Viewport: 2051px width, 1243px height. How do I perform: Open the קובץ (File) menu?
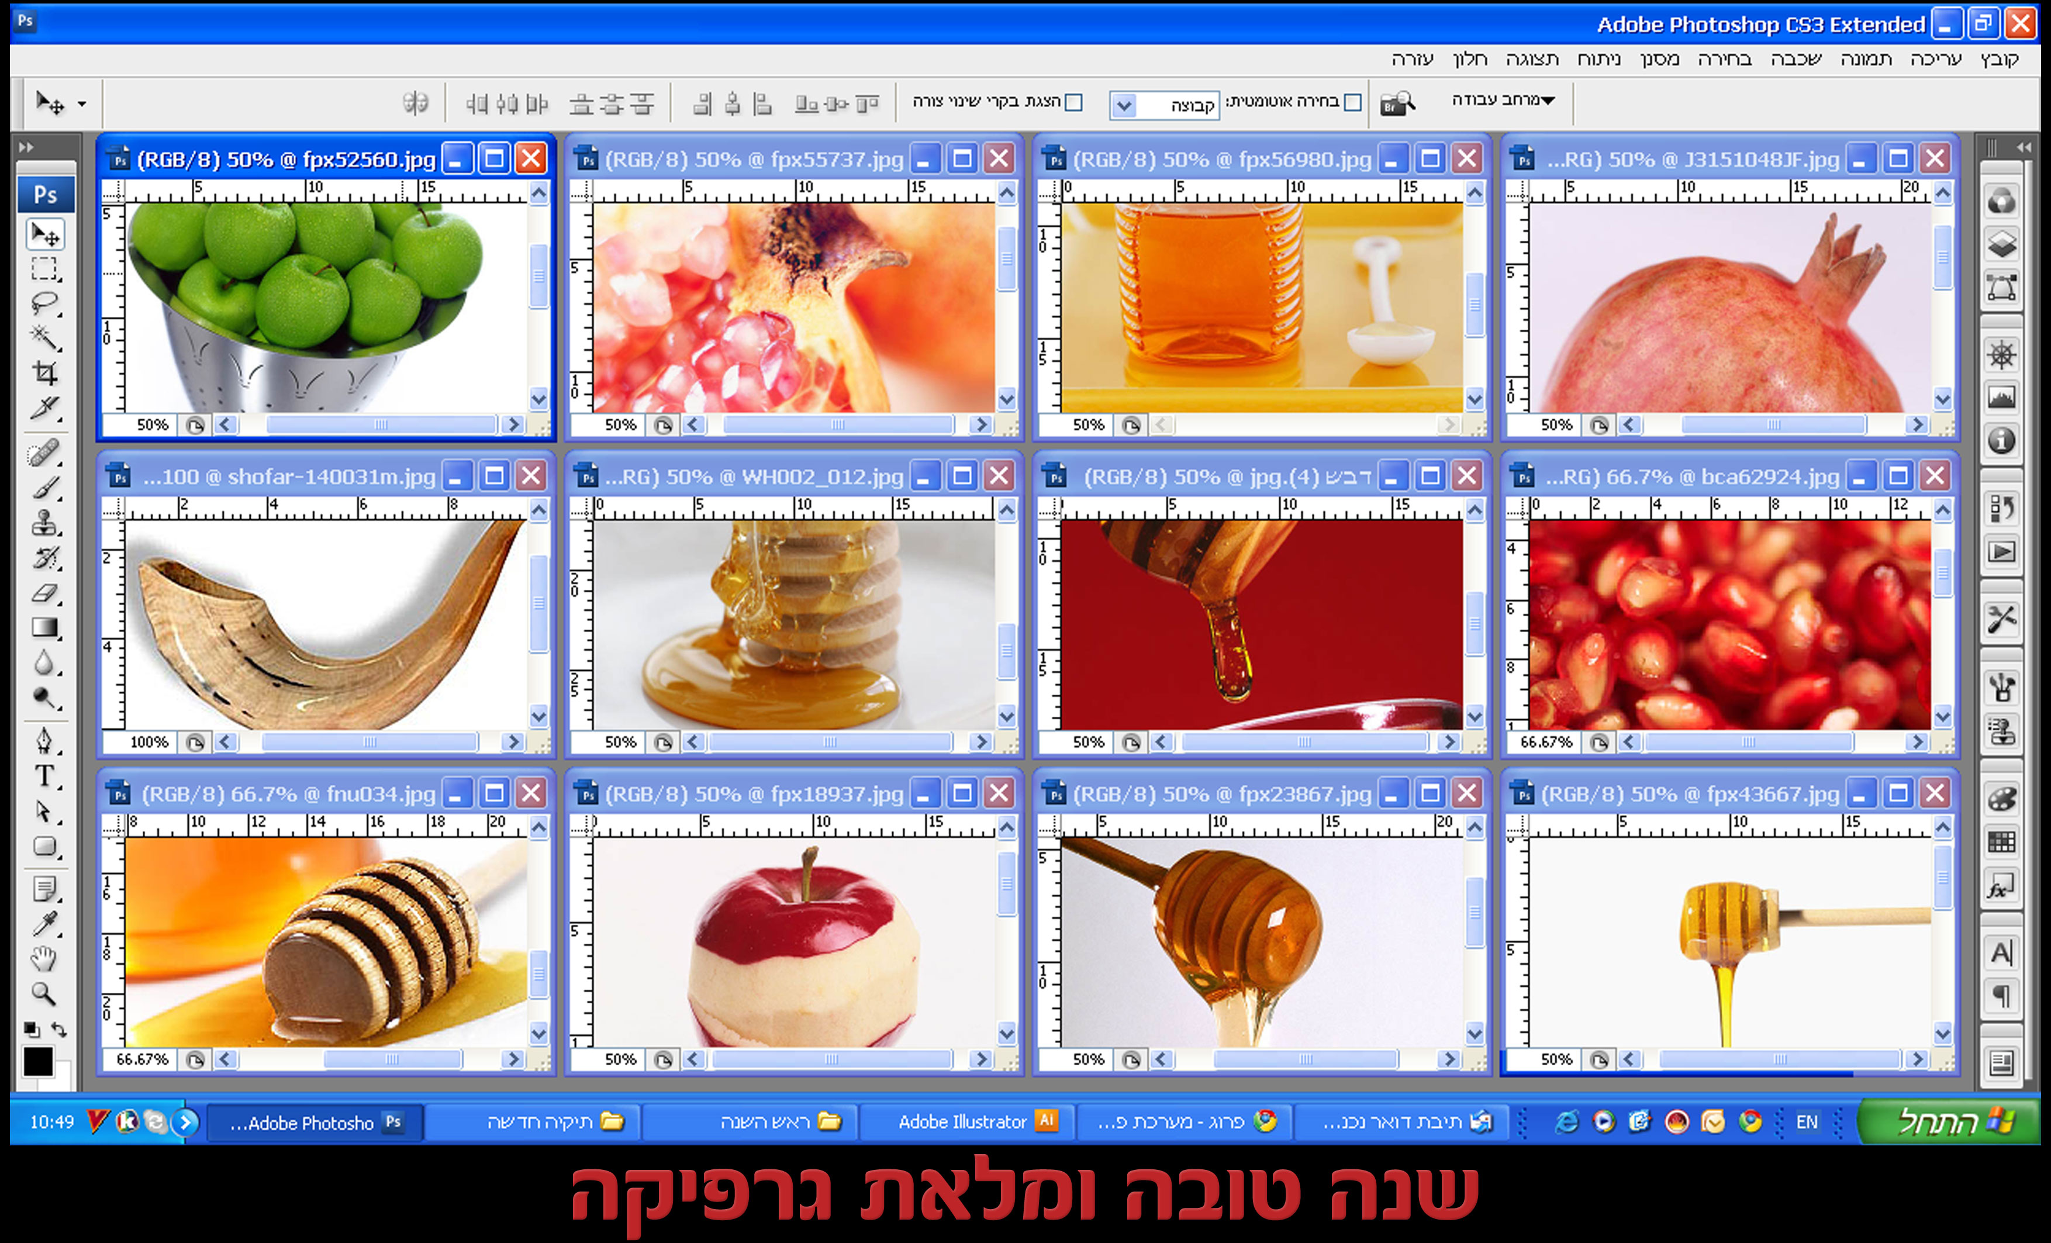(x=2000, y=60)
